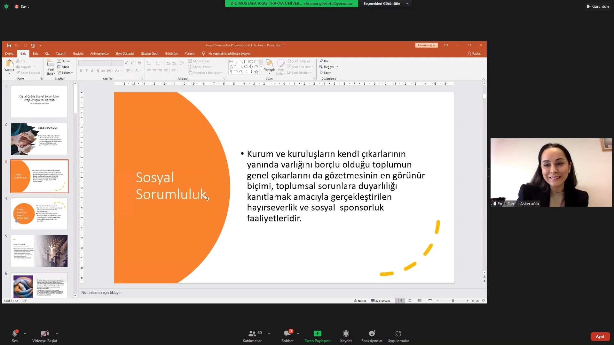Expand participants options arrow
614x345 pixels.
tap(269, 333)
